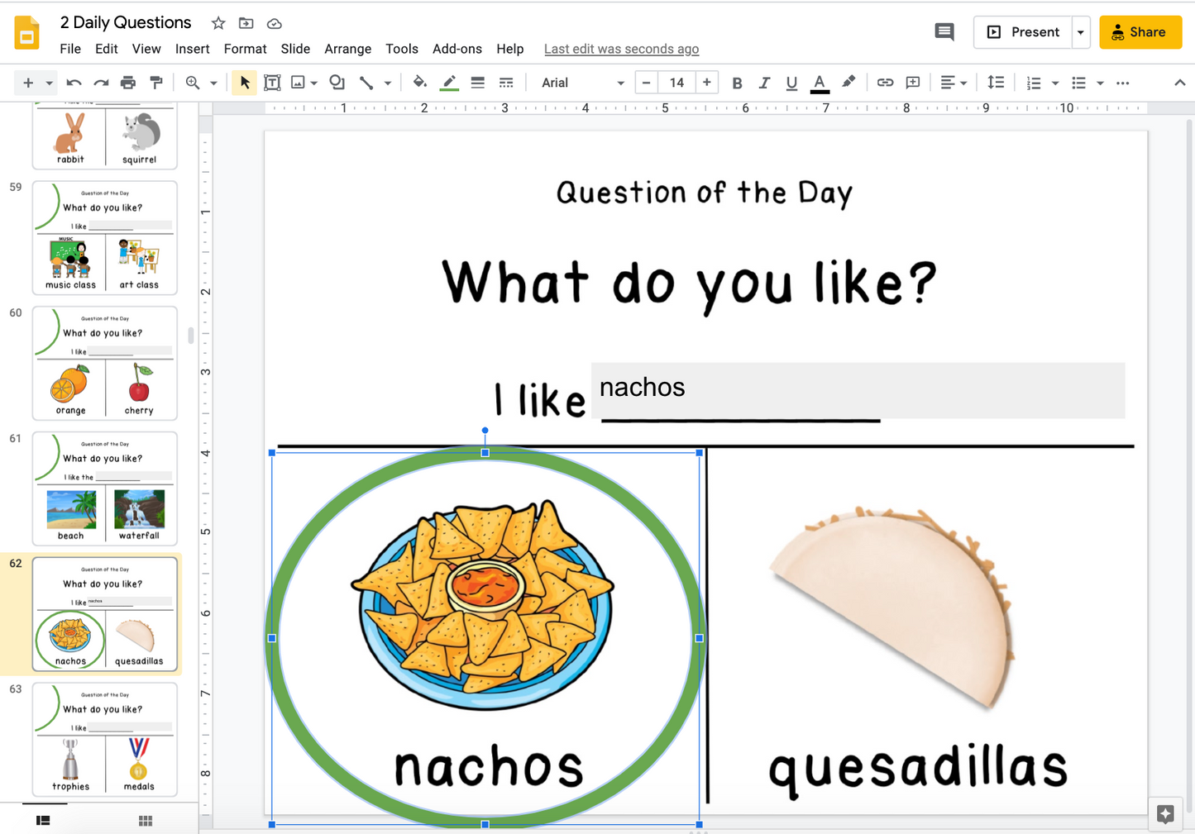The height and width of the screenshot is (834, 1195).
Task: Toggle bold formatting
Action: coord(737,82)
